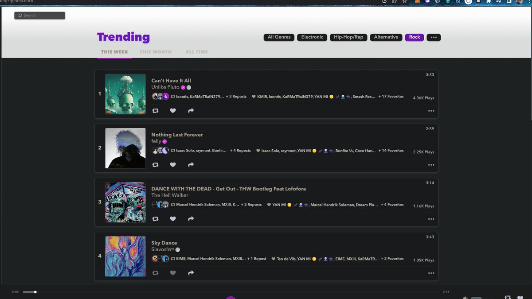Repost the currently playing track from the playback bar
Screen dimensions: 532x299
pos(507,297)
